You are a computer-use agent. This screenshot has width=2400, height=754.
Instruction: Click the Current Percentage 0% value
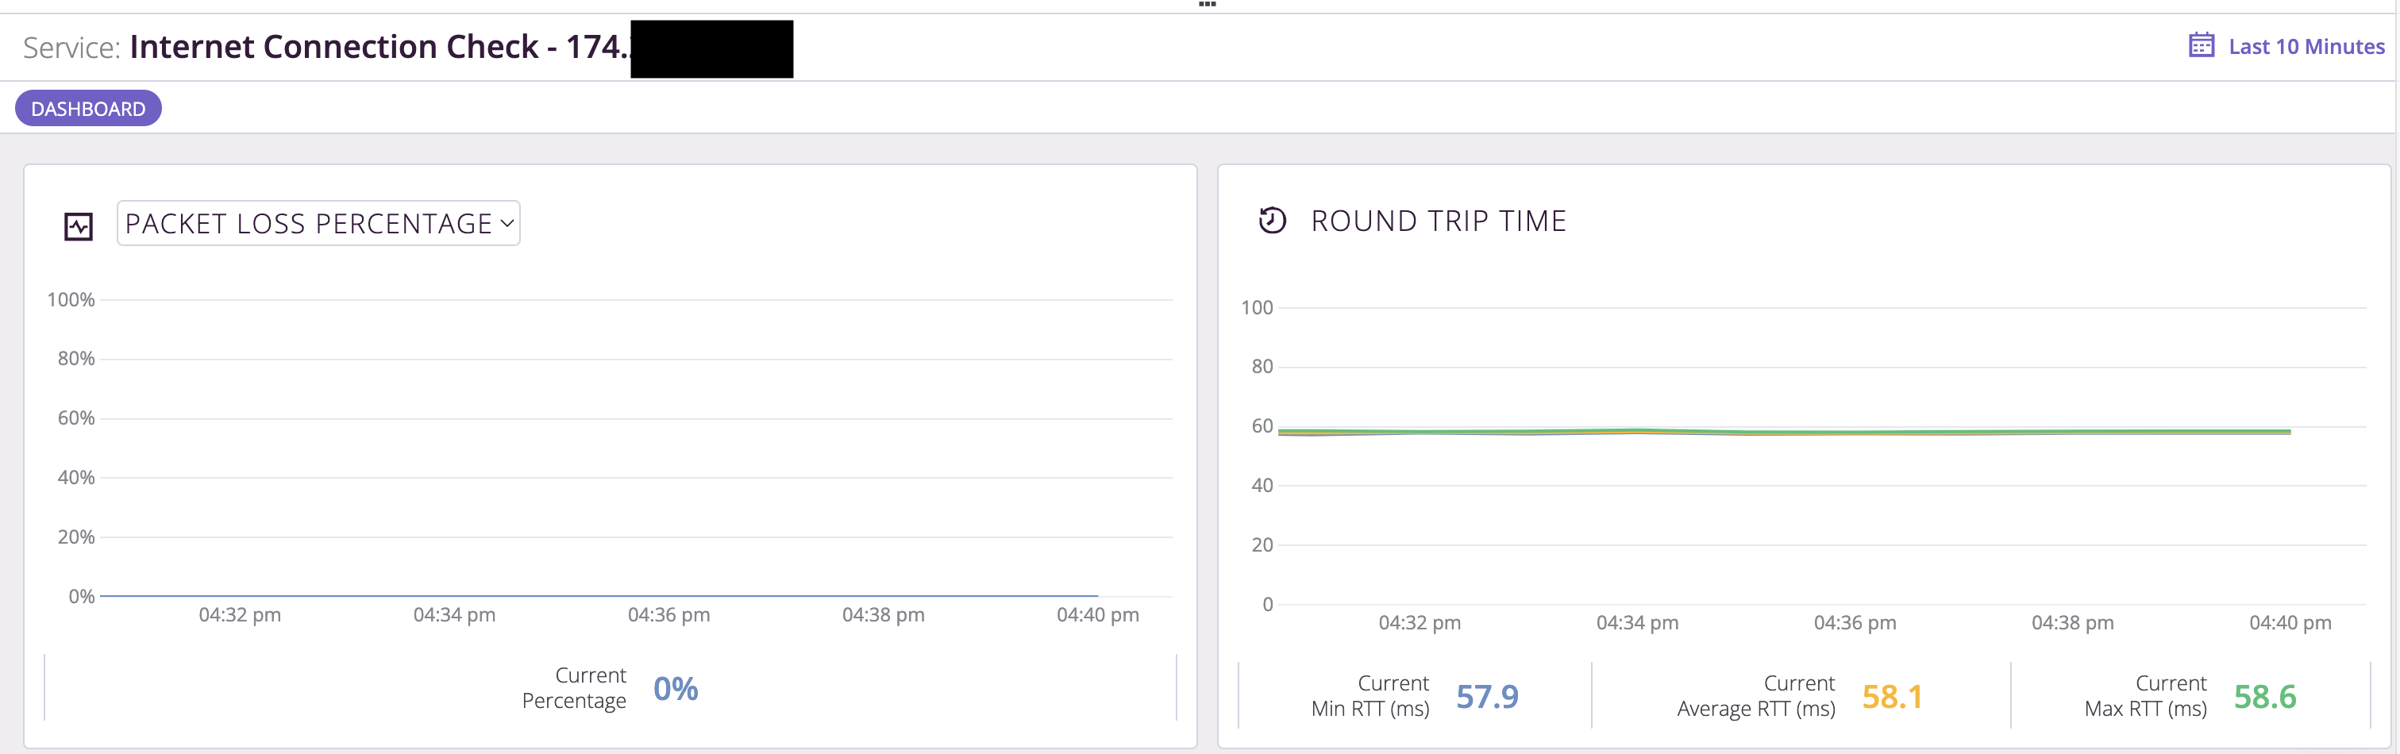[x=675, y=689]
